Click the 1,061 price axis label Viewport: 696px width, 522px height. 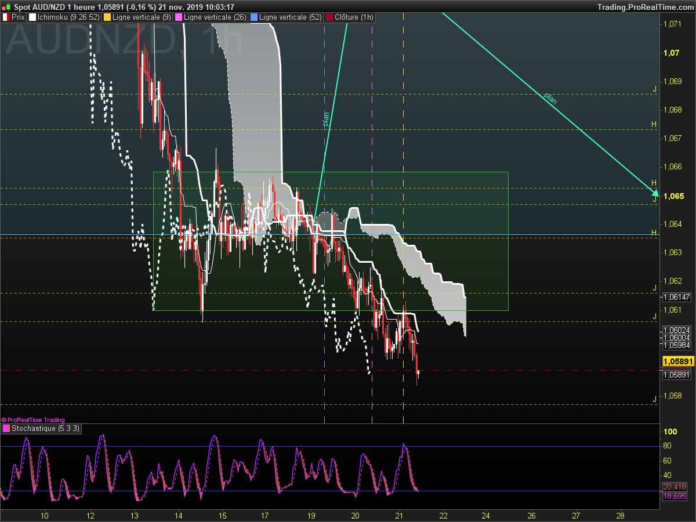(x=672, y=310)
